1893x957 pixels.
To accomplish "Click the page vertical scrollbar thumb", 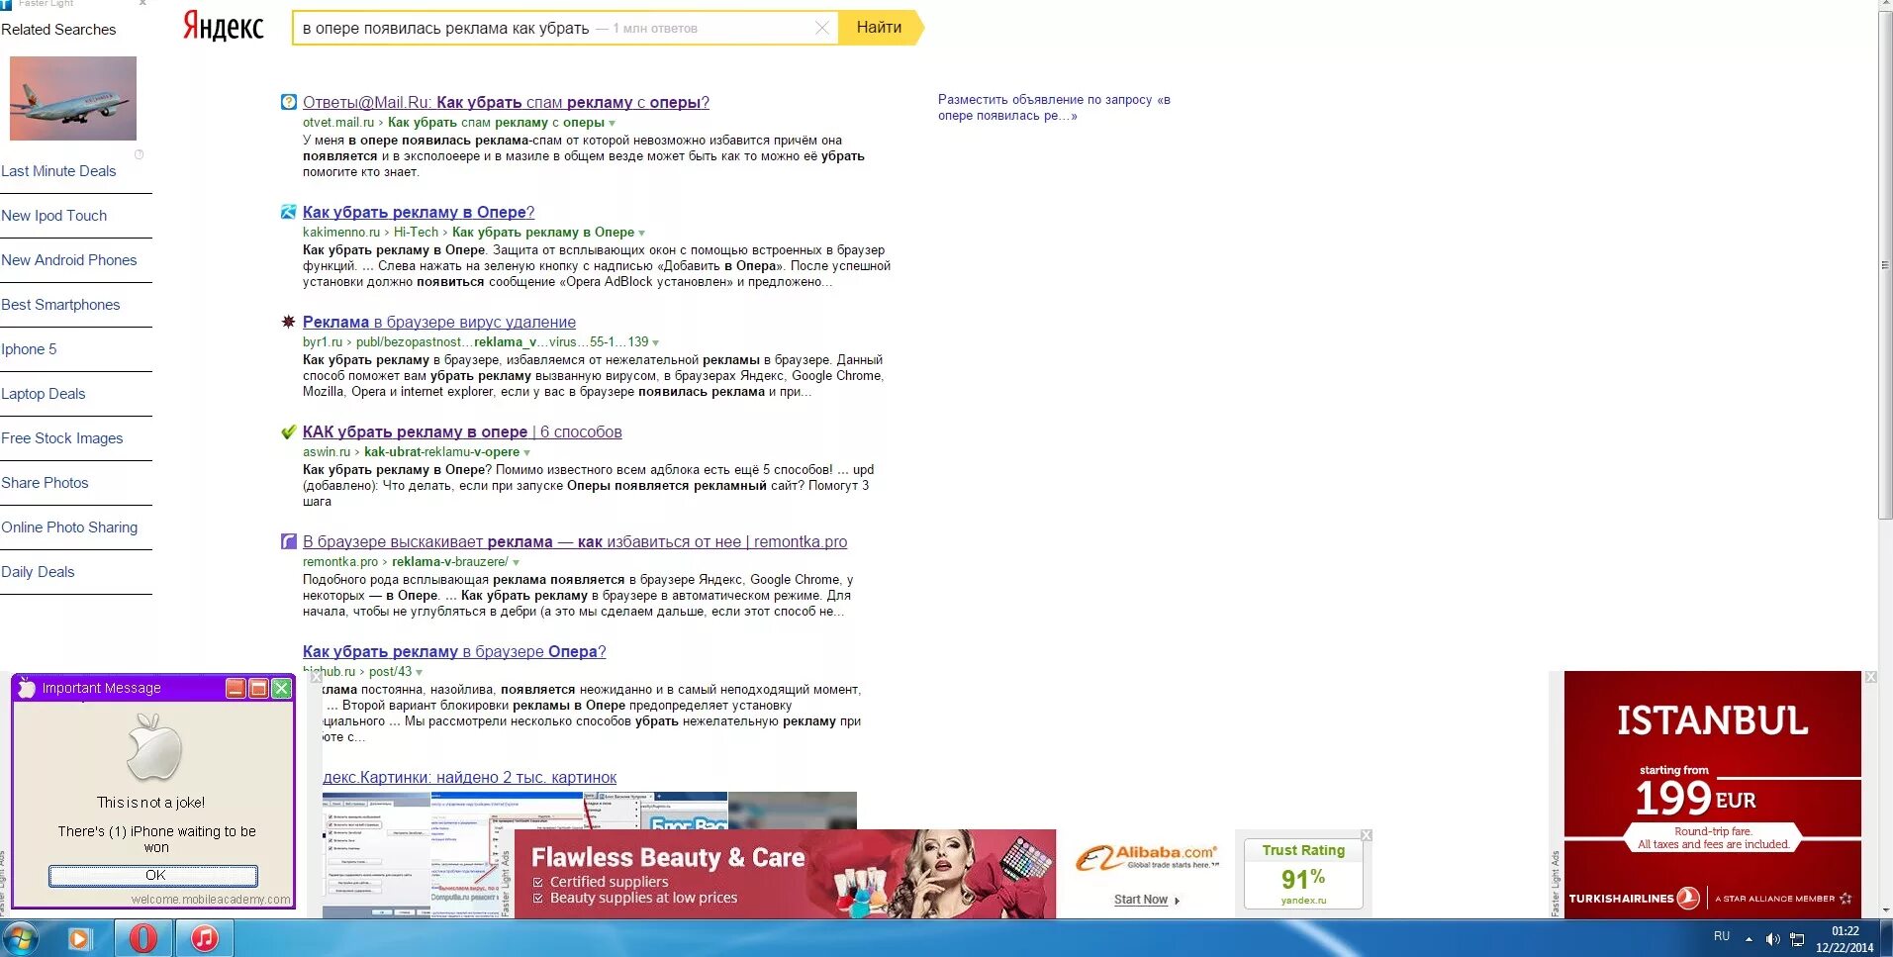I will pyautogui.click(x=1885, y=265).
